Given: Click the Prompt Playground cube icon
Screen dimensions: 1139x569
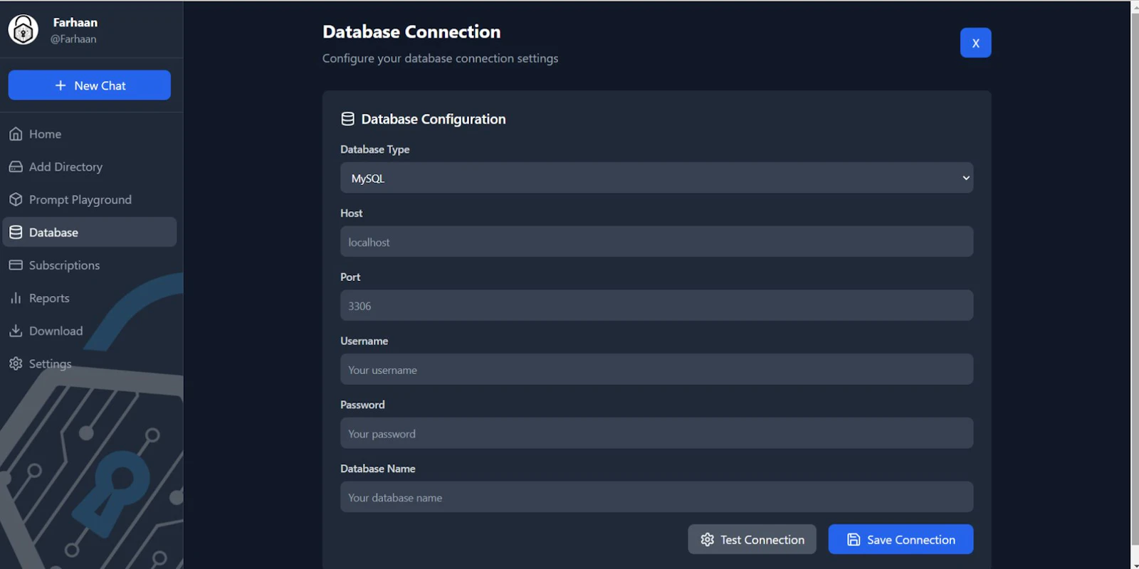Looking at the screenshot, I should (x=16, y=199).
